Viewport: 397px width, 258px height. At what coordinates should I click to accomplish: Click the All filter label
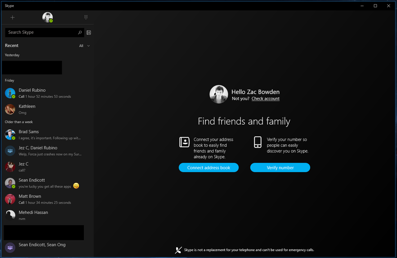pos(81,46)
